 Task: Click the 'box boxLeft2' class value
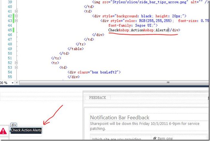click(104, 72)
